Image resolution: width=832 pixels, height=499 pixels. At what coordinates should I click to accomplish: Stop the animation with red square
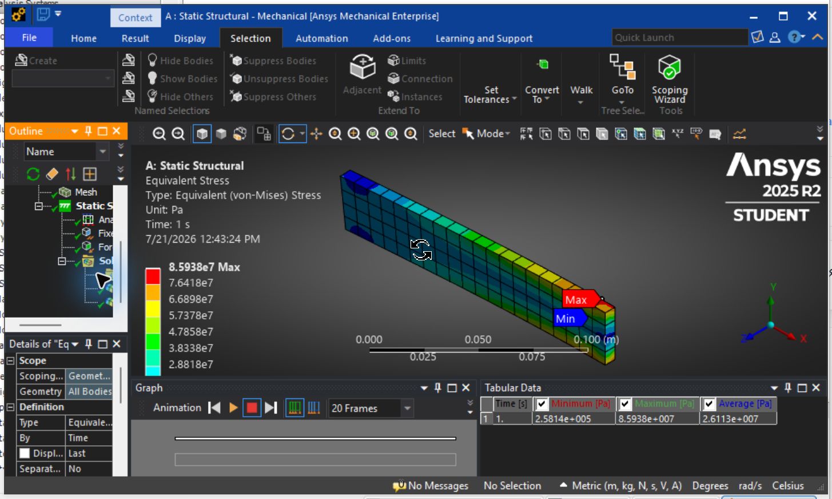252,408
